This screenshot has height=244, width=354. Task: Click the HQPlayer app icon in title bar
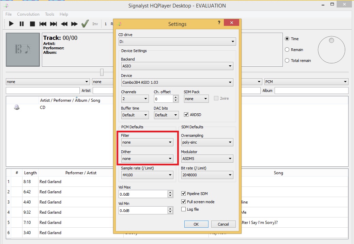coord(6,6)
